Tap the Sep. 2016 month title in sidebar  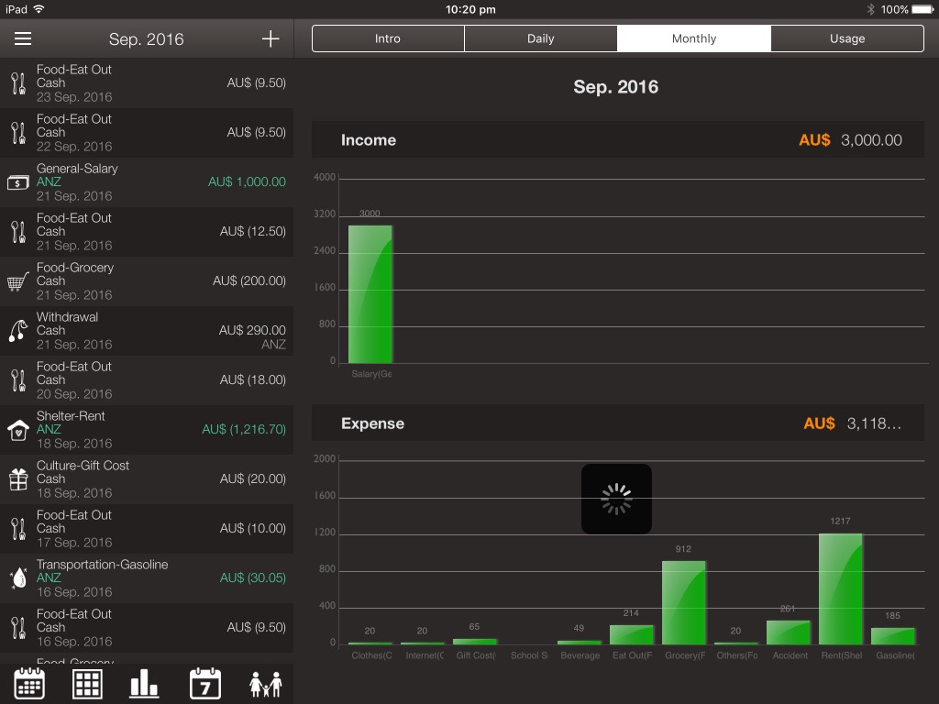point(147,39)
